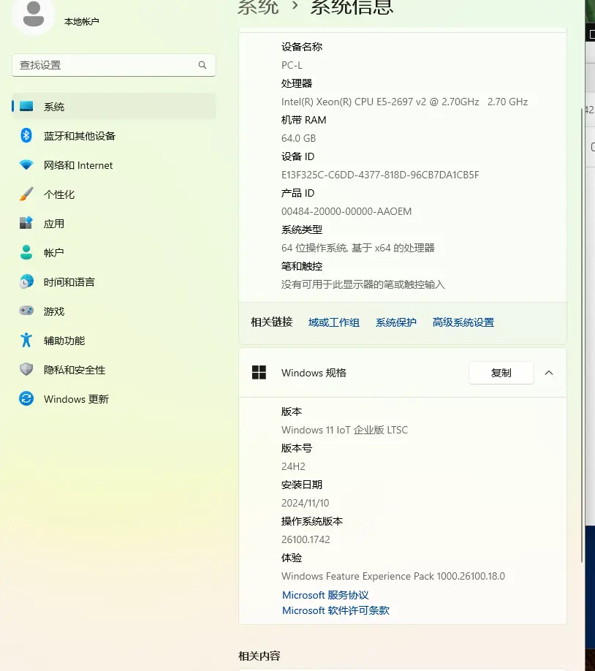This screenshot has height=671, width=595.
Task: Click the install date 2024/11/10
Action: (306, 503)
